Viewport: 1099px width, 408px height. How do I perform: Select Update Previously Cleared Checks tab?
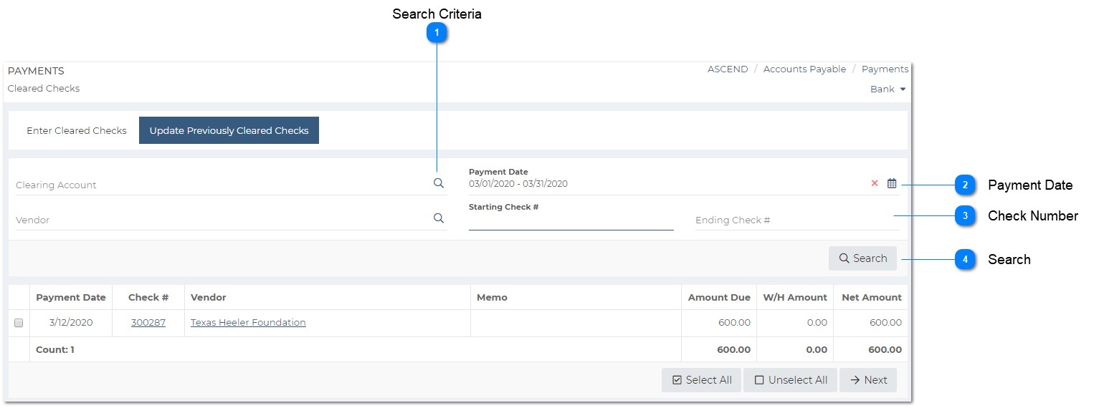point(229,130)
